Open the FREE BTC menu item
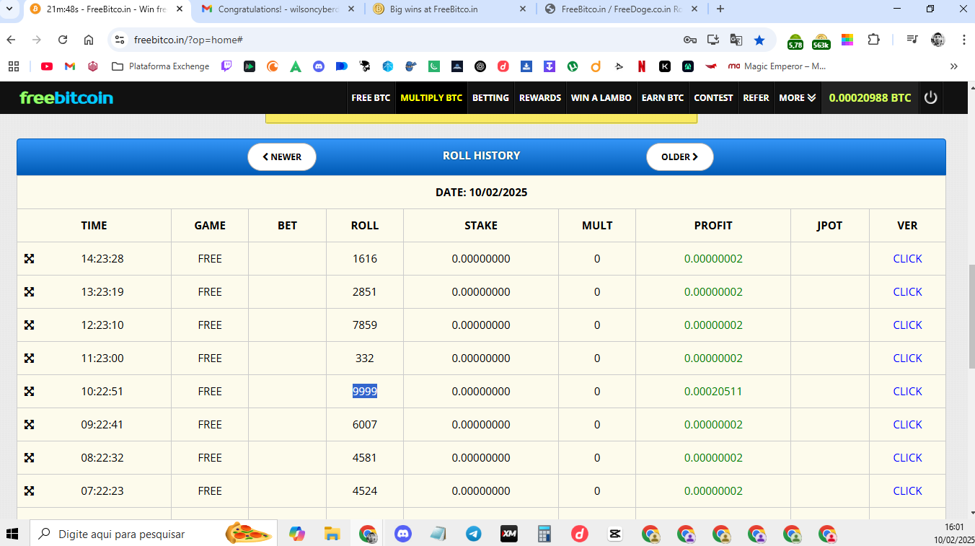The image size is (975, 546). tap(371, 97)
